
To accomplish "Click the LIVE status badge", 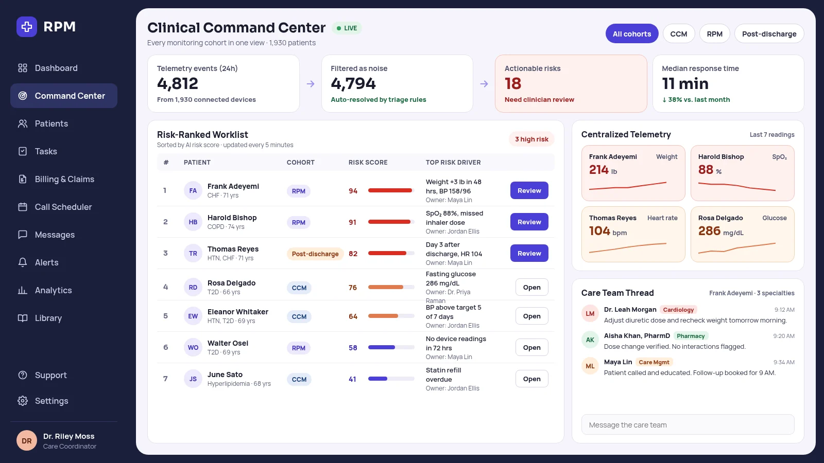I will (347, 28).
